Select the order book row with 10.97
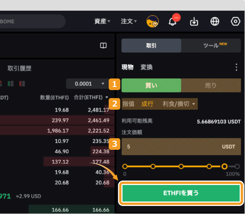The height and width of the screenshot is (214, 245). pyautogui.click(x=57, y=141)
